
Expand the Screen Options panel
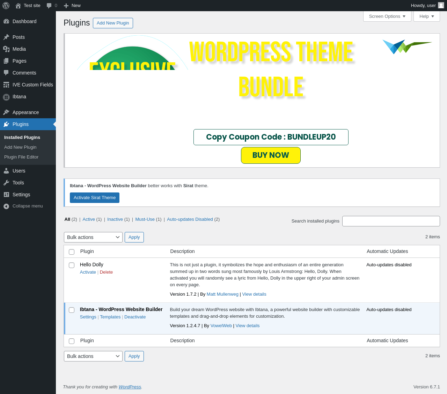coord(387,16)
